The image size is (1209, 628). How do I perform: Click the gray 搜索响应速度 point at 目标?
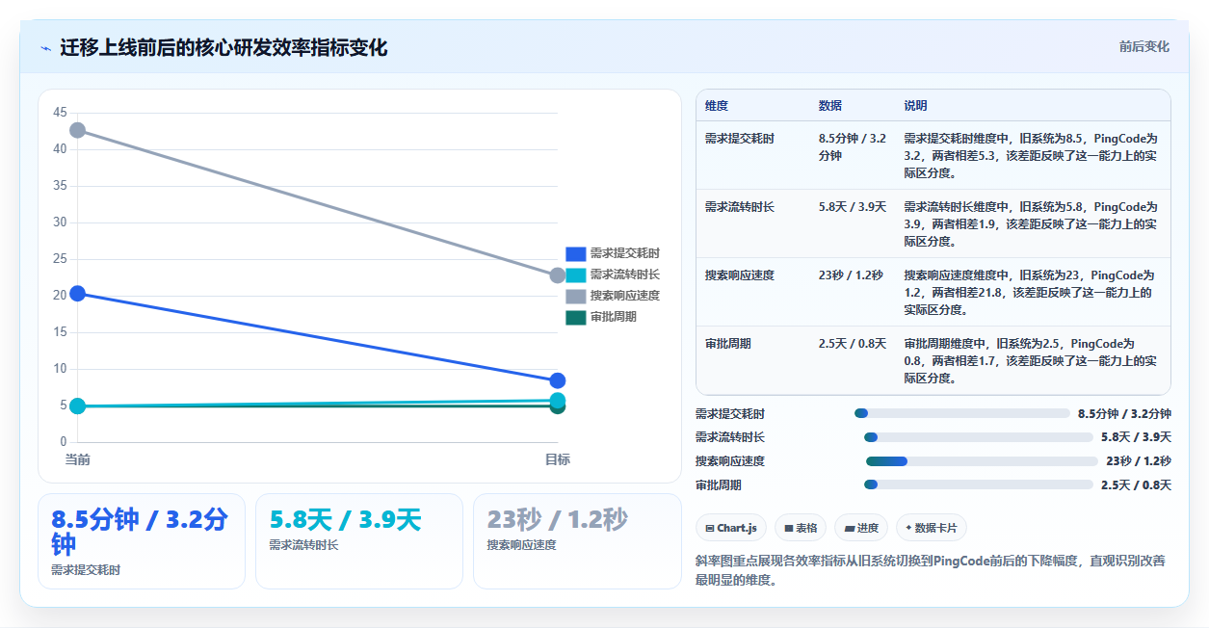coord(558,275)
